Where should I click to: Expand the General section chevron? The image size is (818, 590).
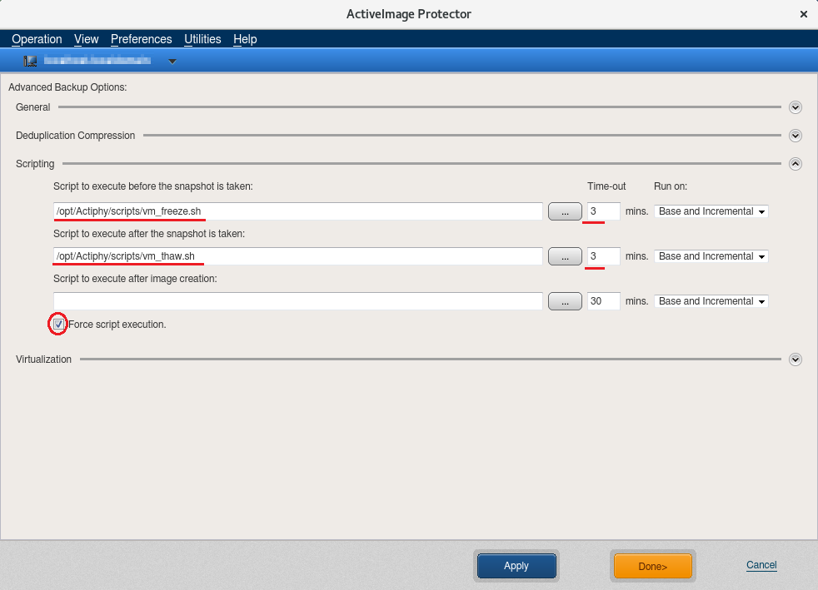[795, 107]
